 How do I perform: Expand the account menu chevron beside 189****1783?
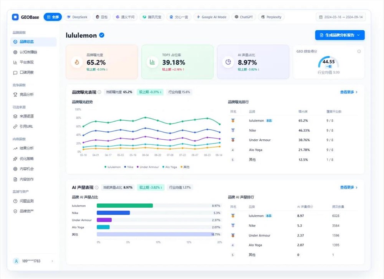click(52, 261)
